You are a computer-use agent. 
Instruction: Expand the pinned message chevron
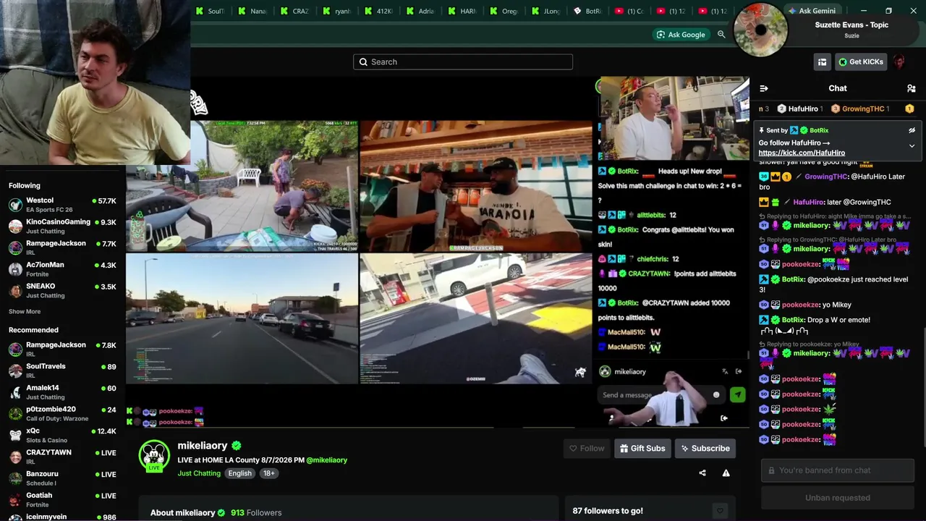[x=912, y=146]
